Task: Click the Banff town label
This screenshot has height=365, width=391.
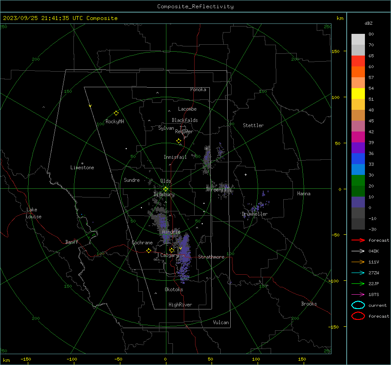Action: [72, 242]
